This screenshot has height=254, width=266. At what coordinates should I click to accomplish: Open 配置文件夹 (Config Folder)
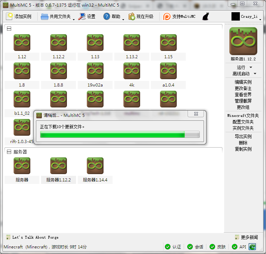pyautogui.click(x=243, y=122)
